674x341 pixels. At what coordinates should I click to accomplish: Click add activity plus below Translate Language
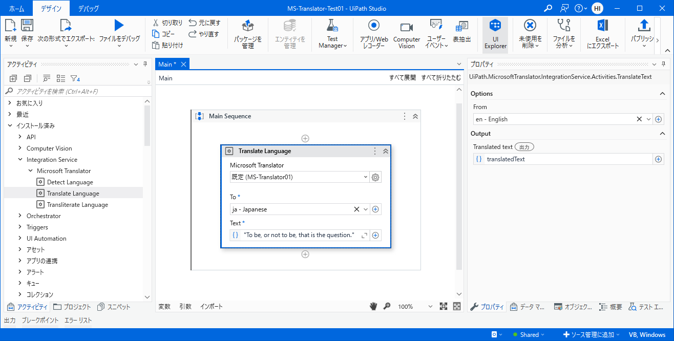(x=305, y=254)
